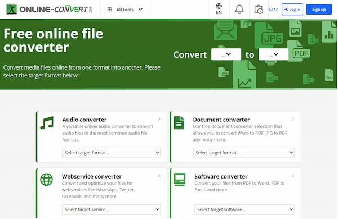
Task: Click the grid icon beside All tools
Action: 109,10
